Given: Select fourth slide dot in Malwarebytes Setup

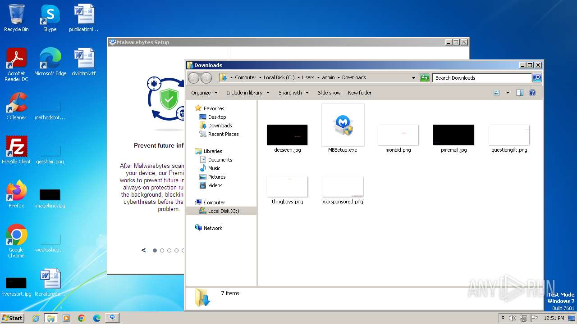Looking at the screenshot, I should pyautogui.click(x=177, y=251).
